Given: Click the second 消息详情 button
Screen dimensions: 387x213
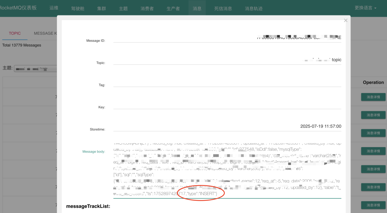Looking at the screenshot, I should (x=373, y=115).
